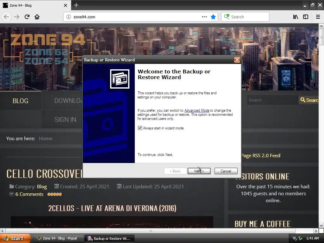Click the Last Updated calendar icon
The height and width of the screenshot is (243, 324).
click(119, 186)
